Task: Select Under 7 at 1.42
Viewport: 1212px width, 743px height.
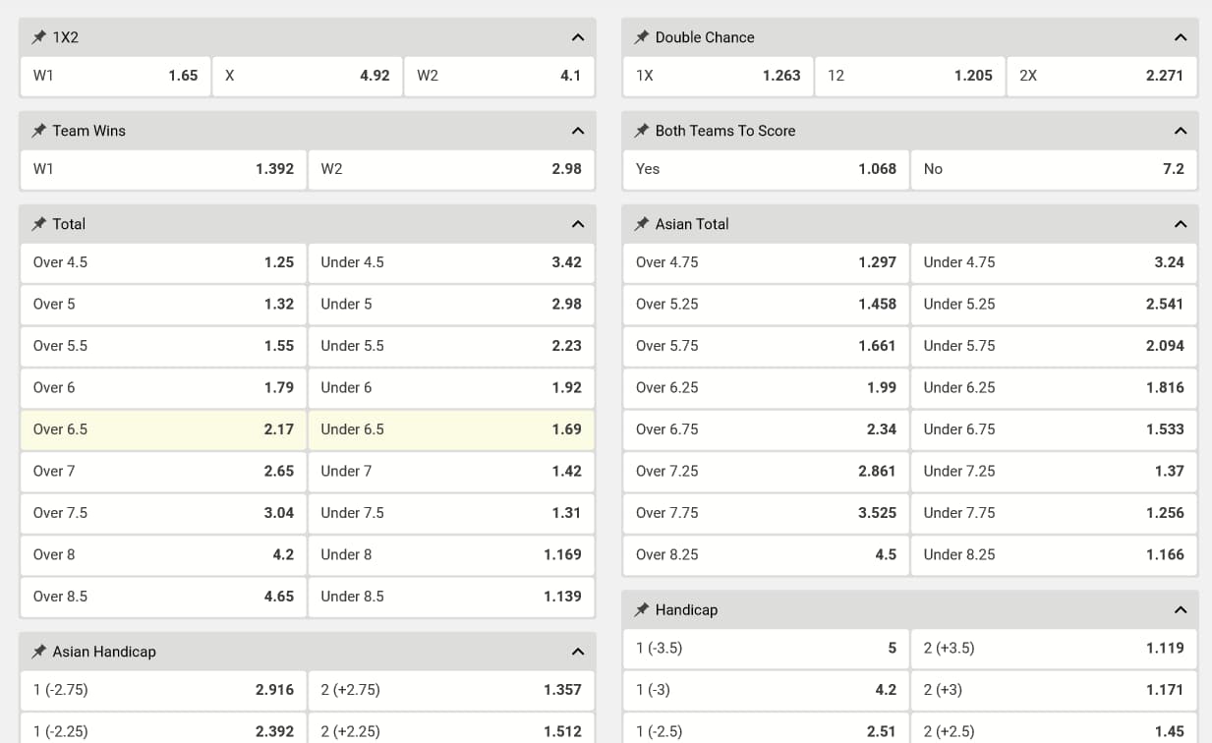Action: (x=451, y=471)
